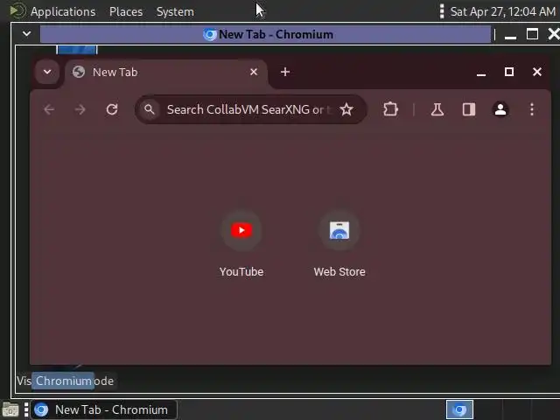
Task: Select the New Tab tab
Action: pyautogui.click(x=164, y=73)
